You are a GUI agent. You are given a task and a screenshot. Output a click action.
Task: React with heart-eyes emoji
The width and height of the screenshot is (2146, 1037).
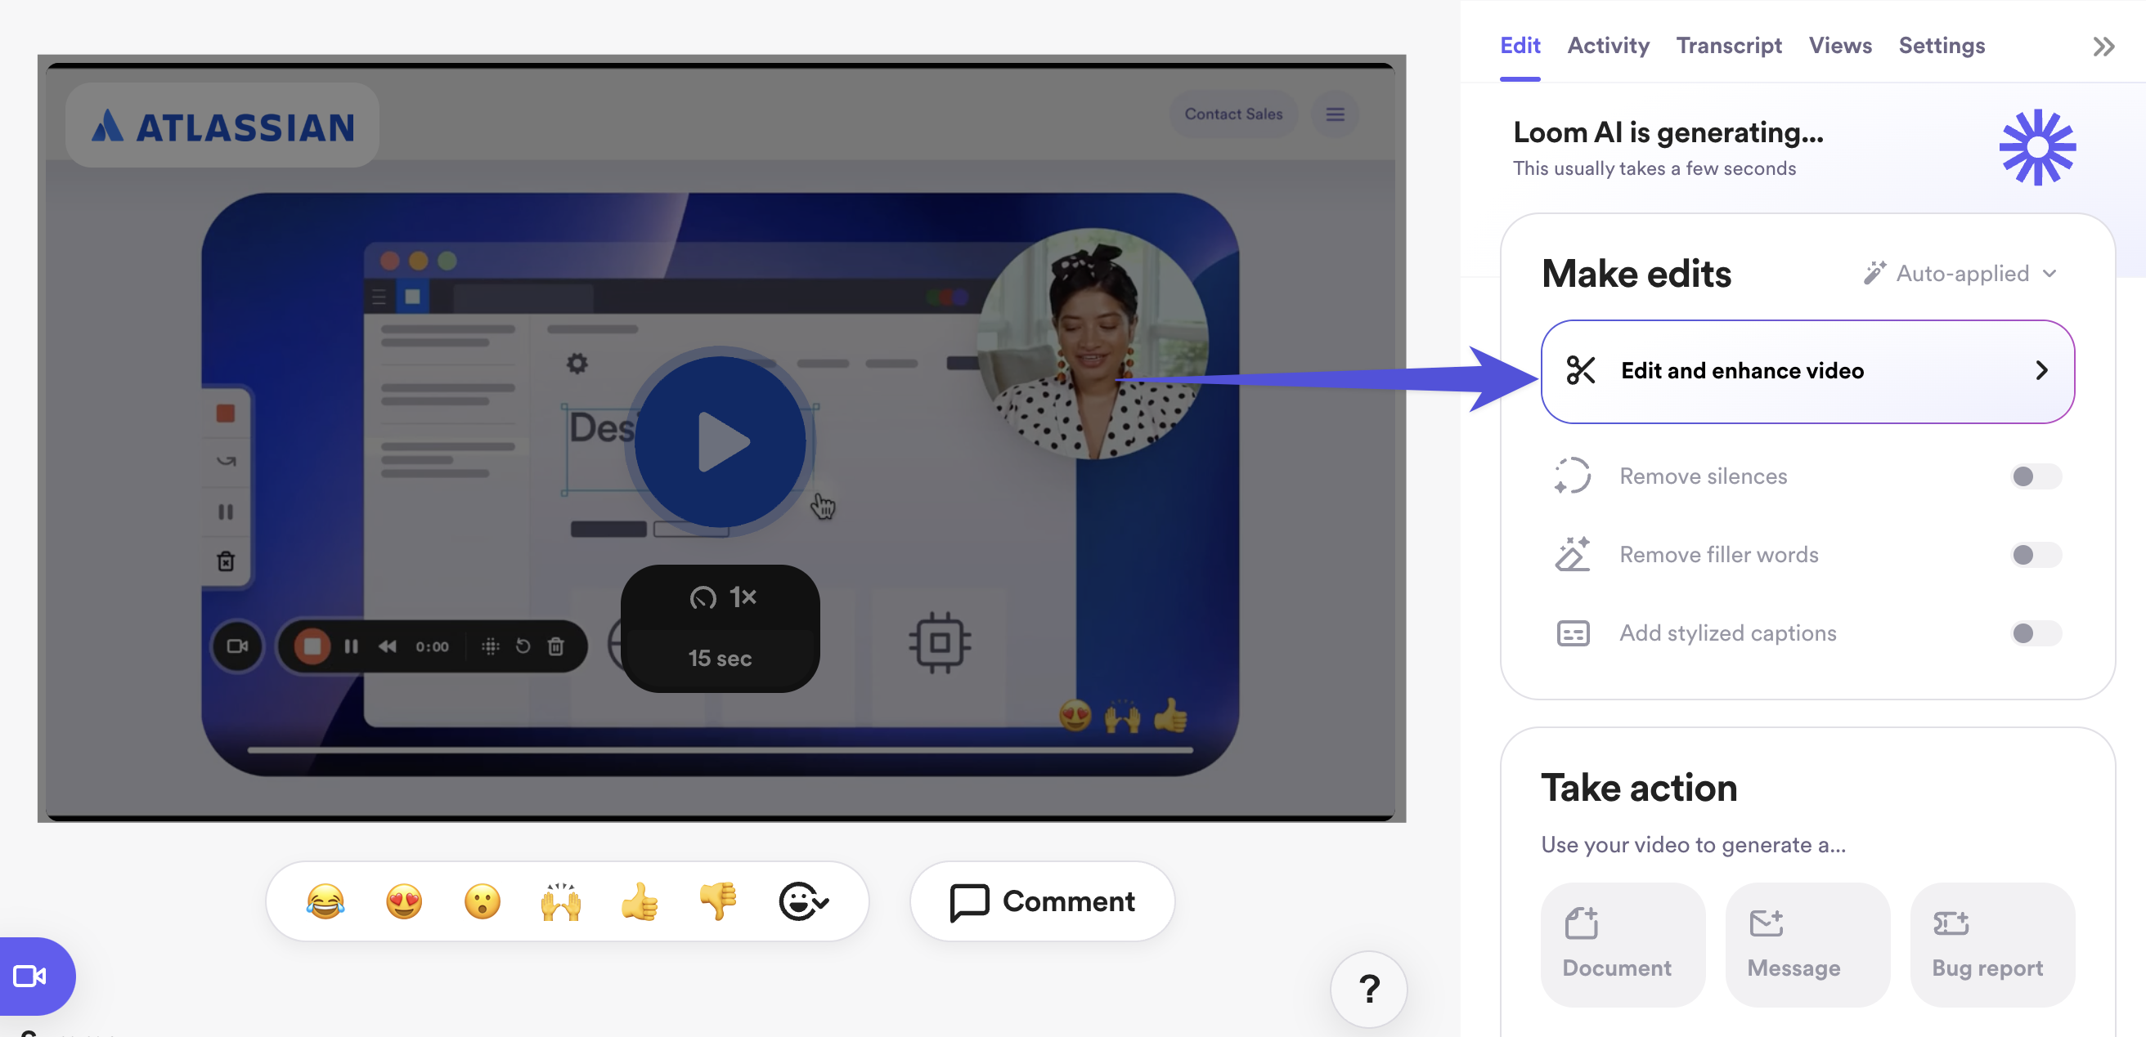pyautogui.click(x=404, y=901)
